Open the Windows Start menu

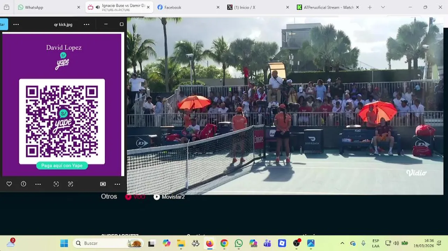coord(64,243)
